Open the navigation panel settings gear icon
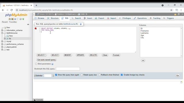184x103 pixels. point(20,19)
